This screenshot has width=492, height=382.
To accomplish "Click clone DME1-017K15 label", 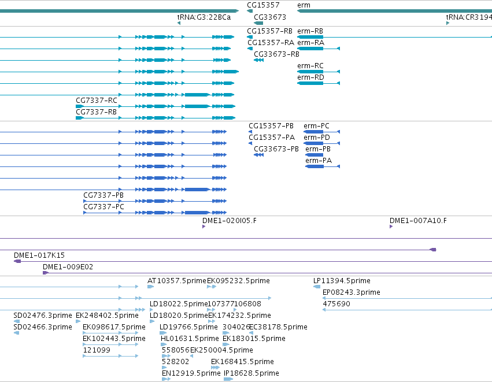I will [x=39, y=255].
